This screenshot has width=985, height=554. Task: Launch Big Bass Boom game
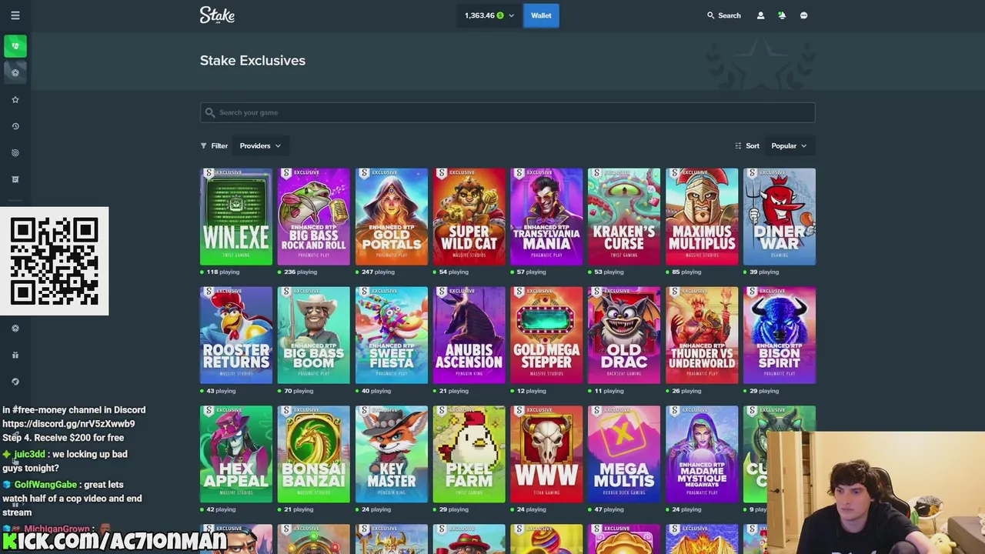[314, 335]
